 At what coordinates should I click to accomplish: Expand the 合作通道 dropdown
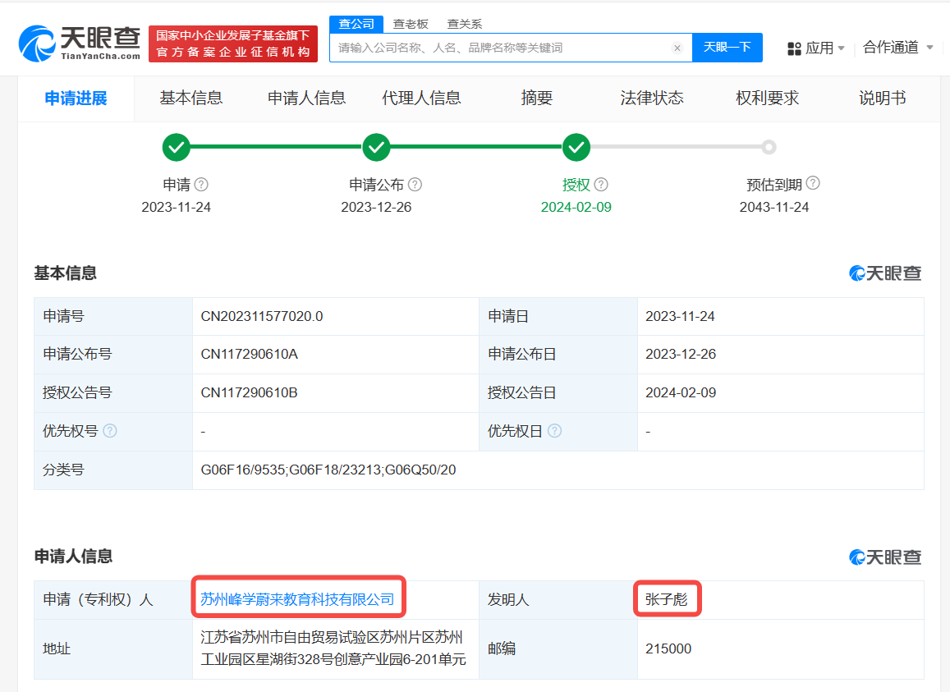892,48
